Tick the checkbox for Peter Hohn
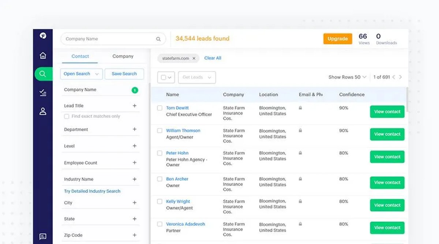 (160, 153)
